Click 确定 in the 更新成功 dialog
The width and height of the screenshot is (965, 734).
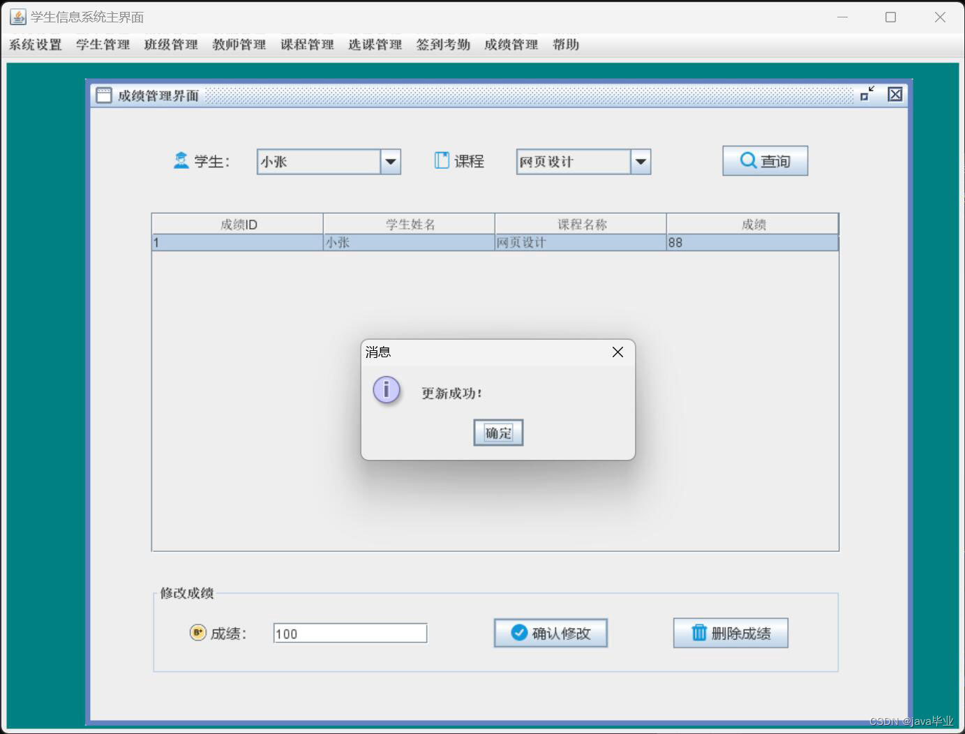click(x=498, y=433)
